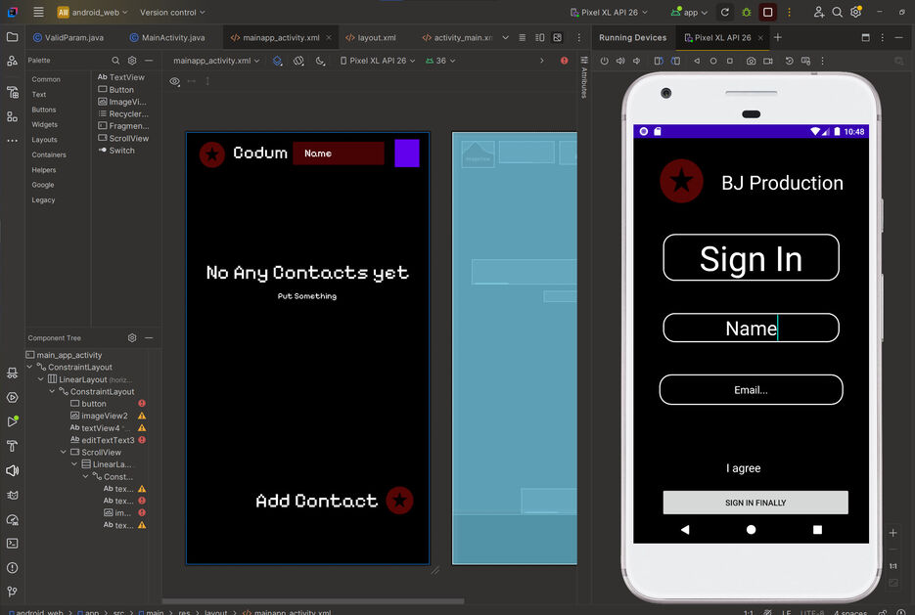The height and width of the screenshot is (615, 915).
Task: Click emulator toolbar Back triangle icon
Action: pos(697,61)
